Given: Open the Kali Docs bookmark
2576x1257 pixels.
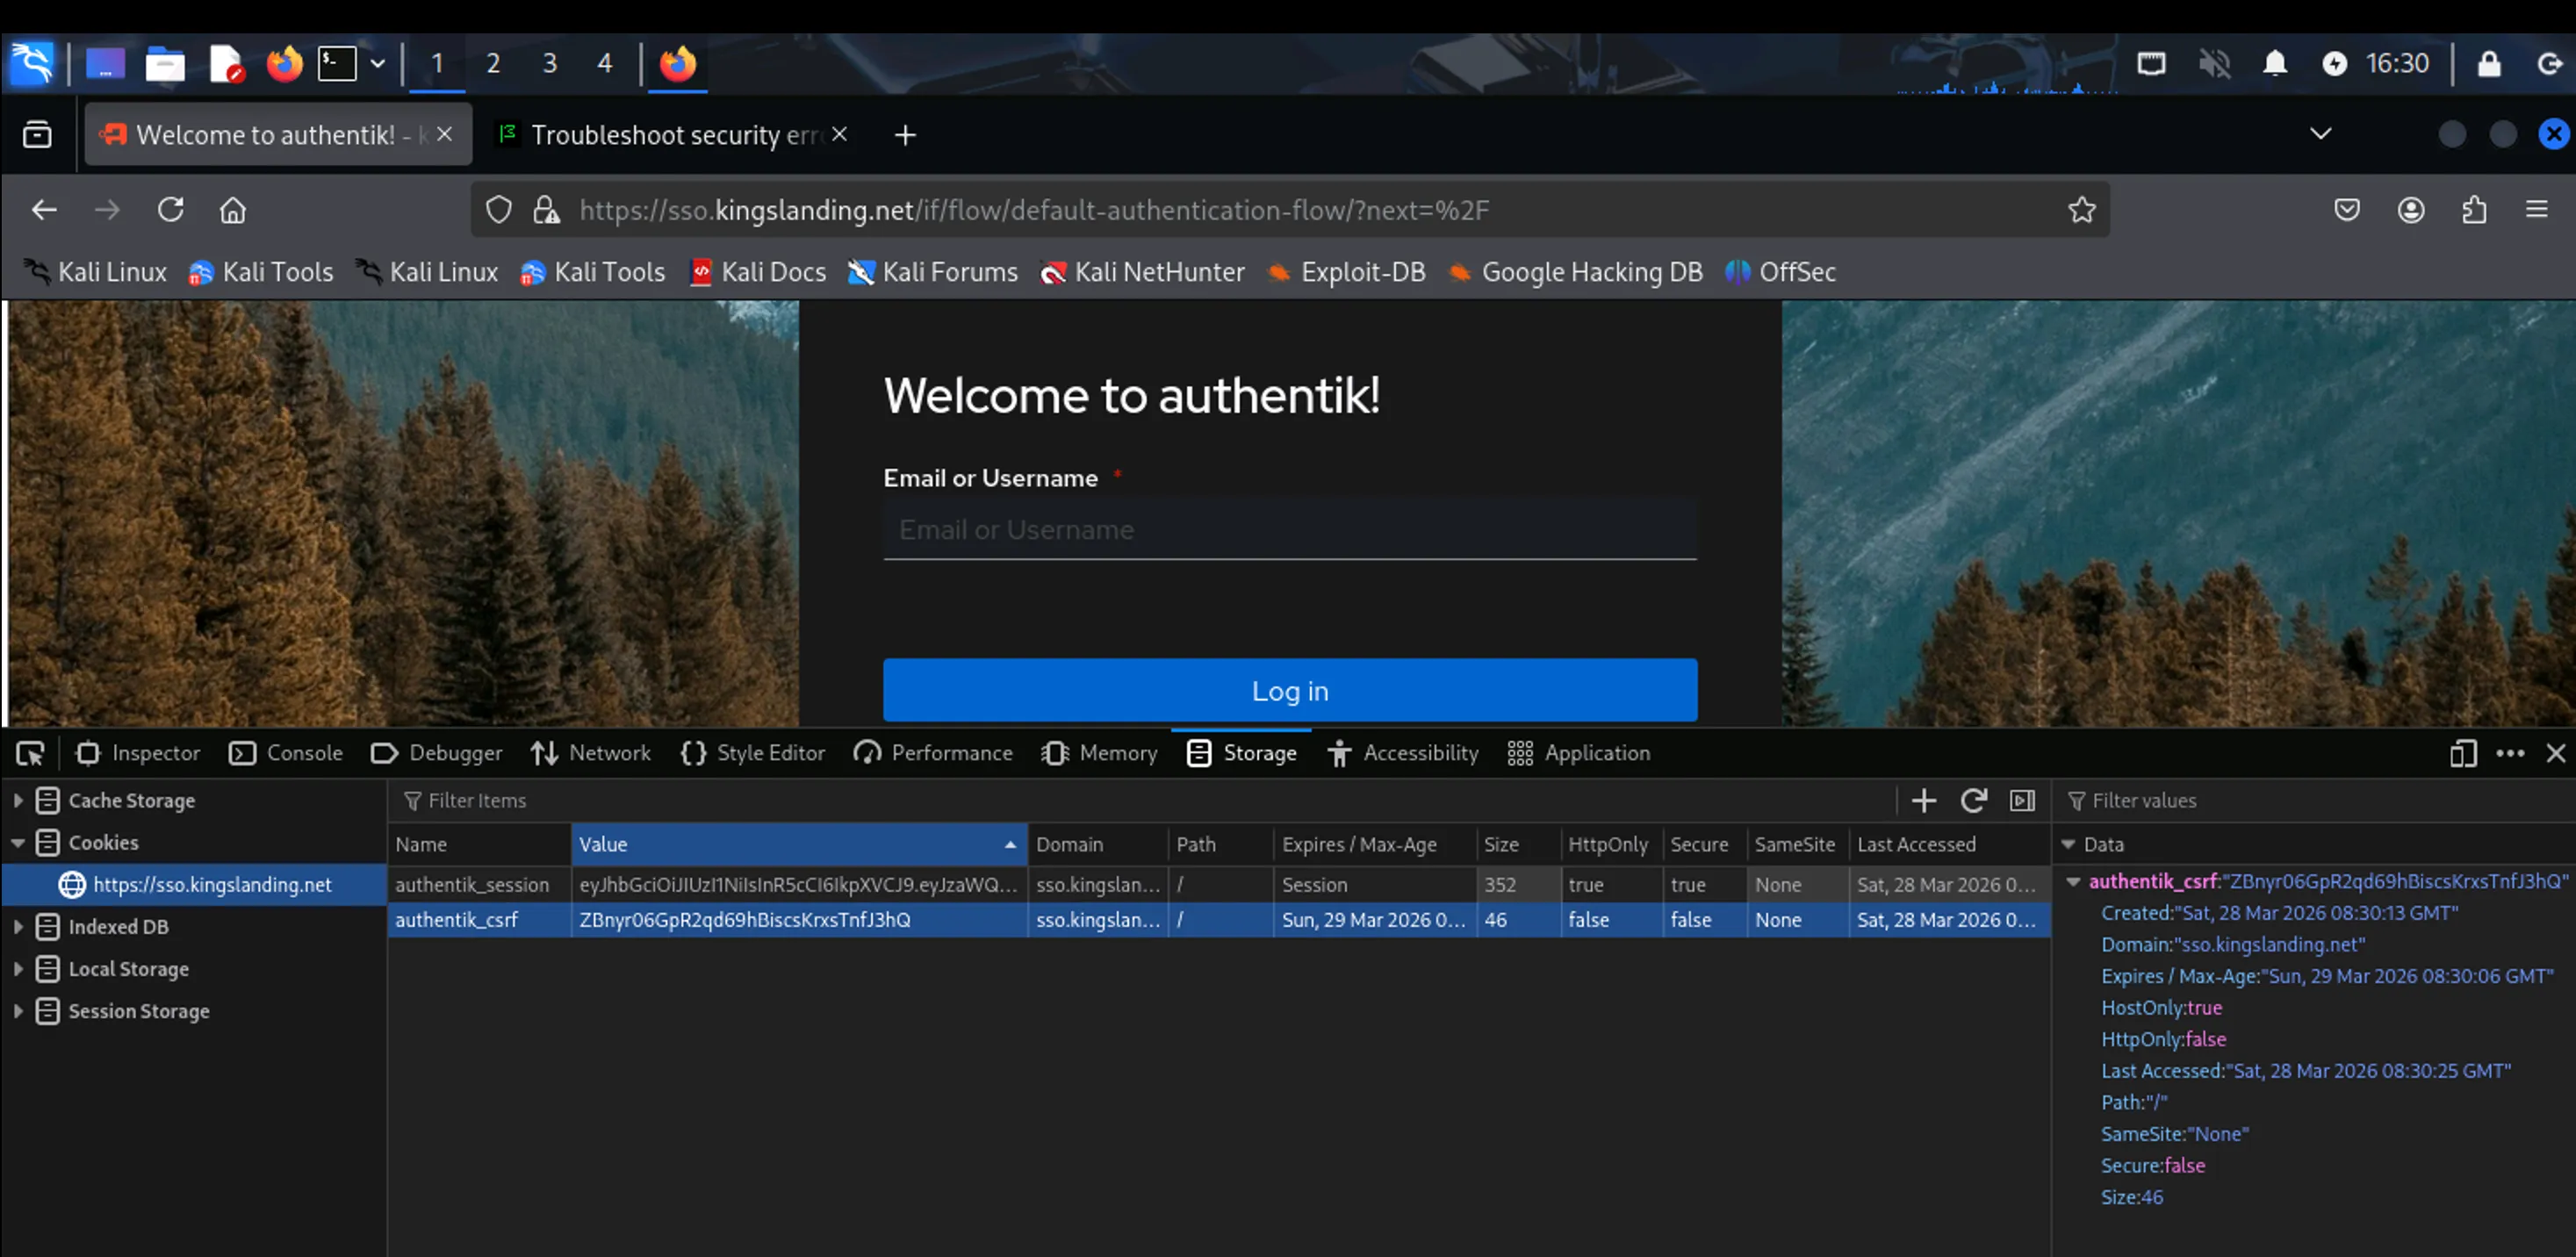Looking at the screenshot, I should tap(758, 272).
